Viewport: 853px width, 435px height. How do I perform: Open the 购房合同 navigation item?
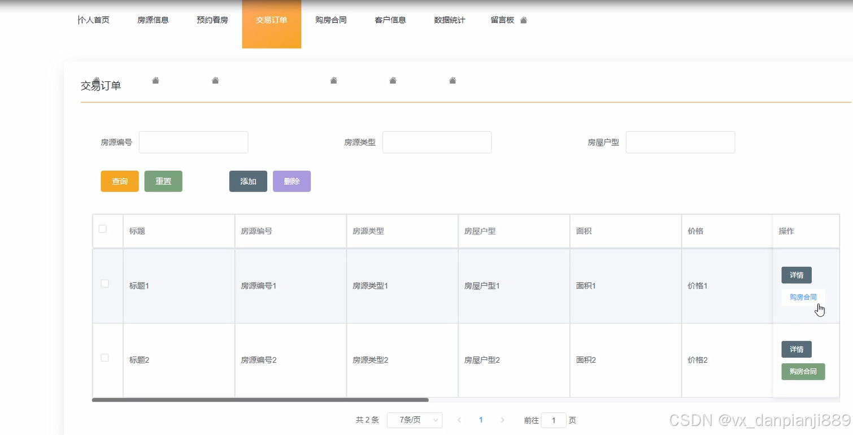pyautogui.click(x=331, y=20)
